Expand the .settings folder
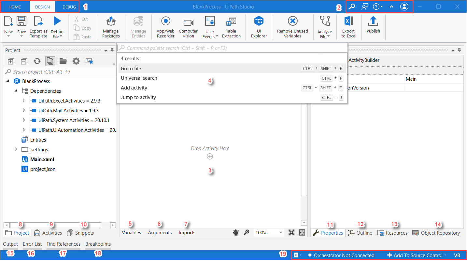Screen dimensions: 467x261 (16, 149)
